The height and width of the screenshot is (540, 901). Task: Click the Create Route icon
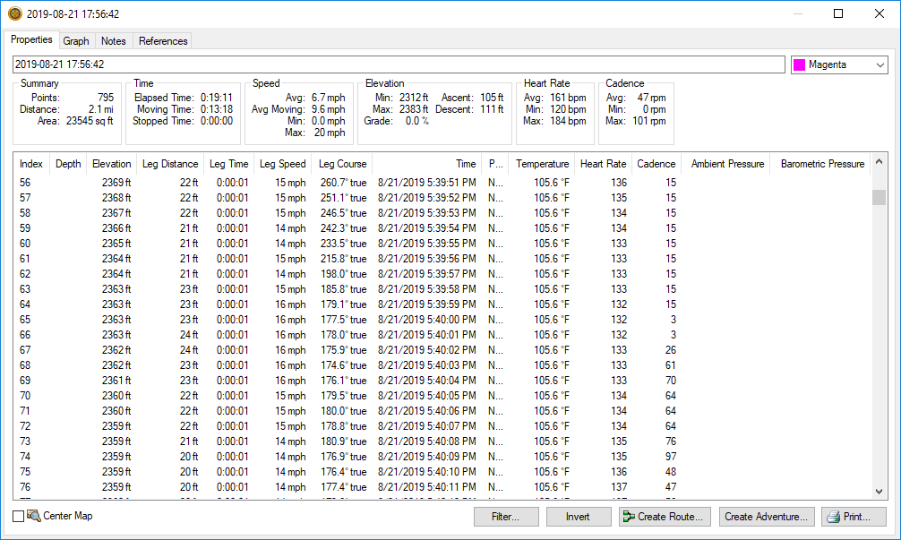[x=630, y=517]
